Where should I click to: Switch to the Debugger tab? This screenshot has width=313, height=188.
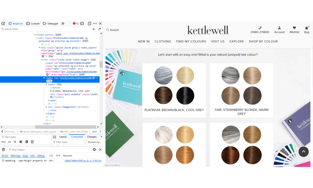[51, 23]
